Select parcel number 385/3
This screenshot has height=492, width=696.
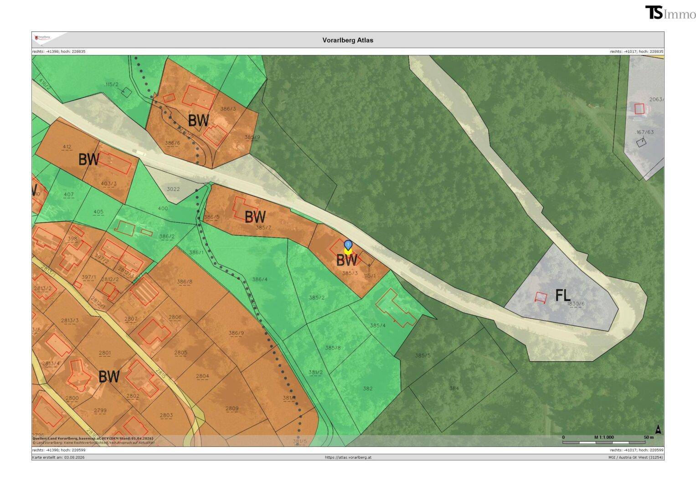tap(350, 273)
